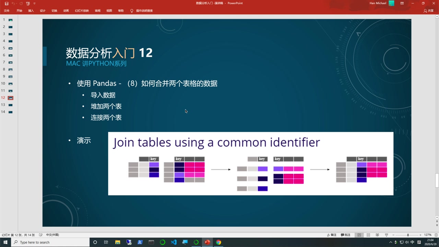
Task: Open zoom dialog via 127% level
Action: point(428,235)
